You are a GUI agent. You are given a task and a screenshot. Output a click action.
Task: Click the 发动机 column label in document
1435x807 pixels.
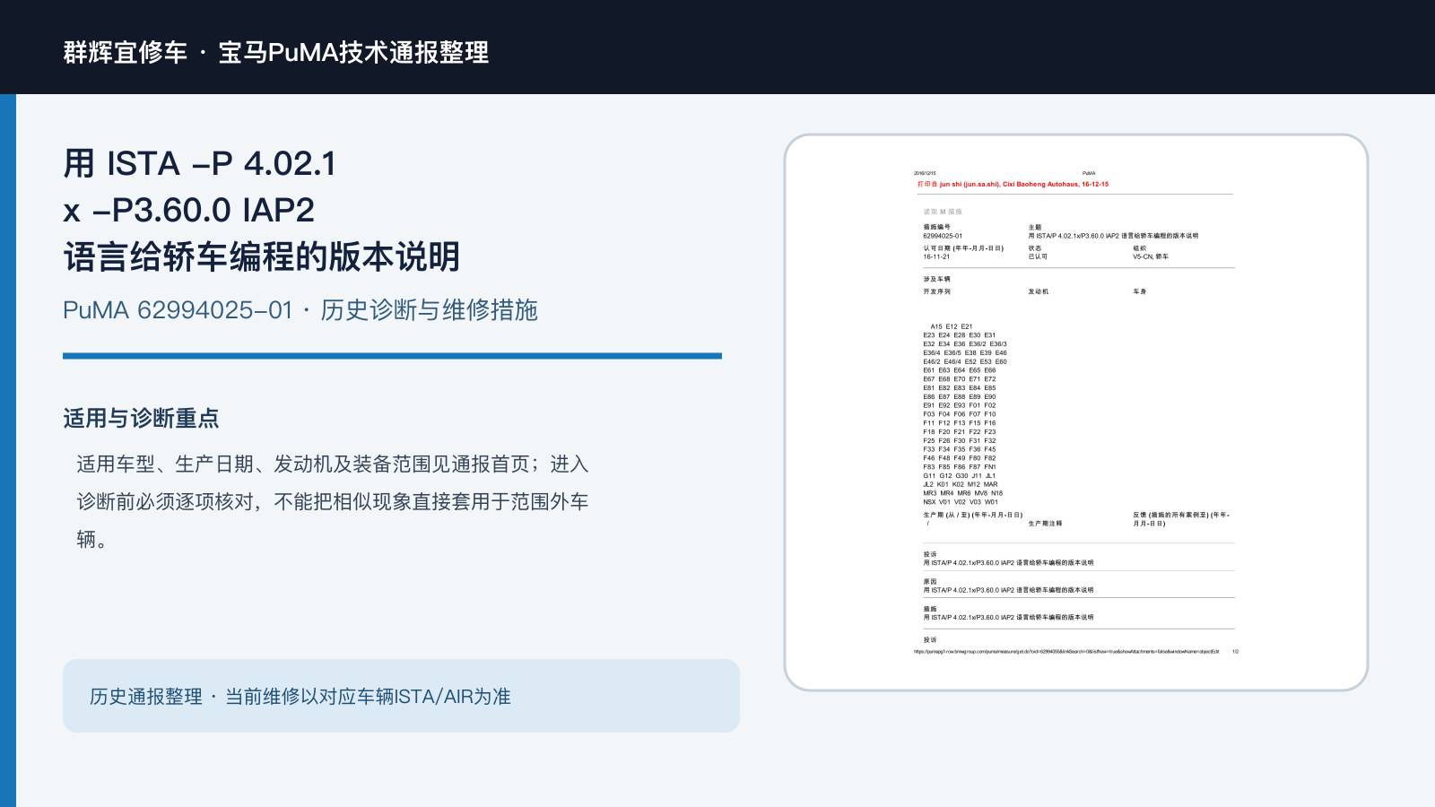[1038, 291]
